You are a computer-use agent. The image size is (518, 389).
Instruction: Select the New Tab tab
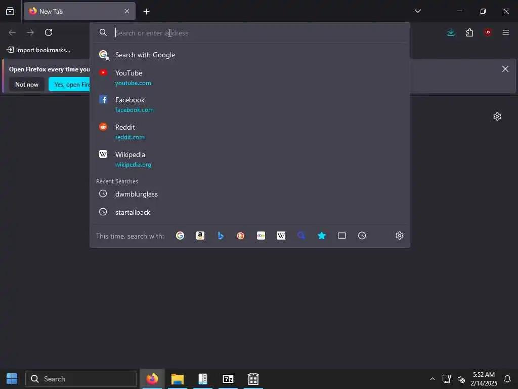click(x=79, y=11)
